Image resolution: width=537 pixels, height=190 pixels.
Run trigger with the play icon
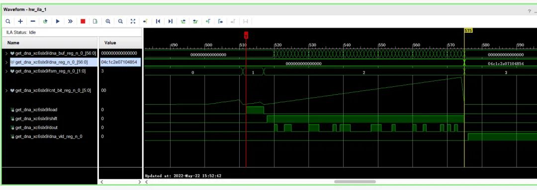(x=58, y=21)
